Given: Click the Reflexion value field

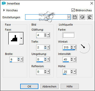Looking at the screenshot, I should tap(40, 72).
